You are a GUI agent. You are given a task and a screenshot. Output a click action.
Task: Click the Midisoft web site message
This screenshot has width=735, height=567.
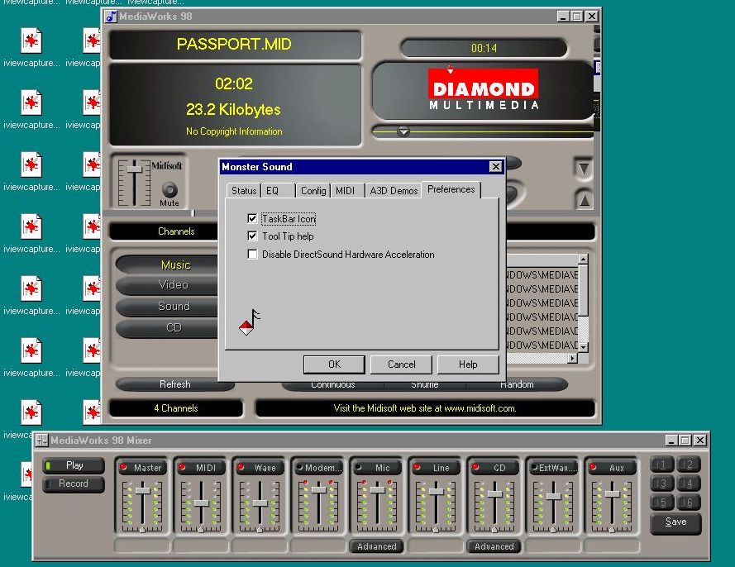pos(425,408)
